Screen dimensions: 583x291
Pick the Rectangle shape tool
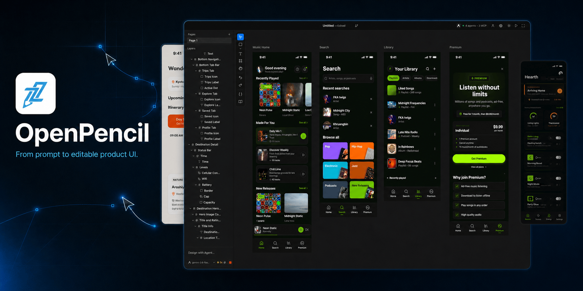click(241, 44)
